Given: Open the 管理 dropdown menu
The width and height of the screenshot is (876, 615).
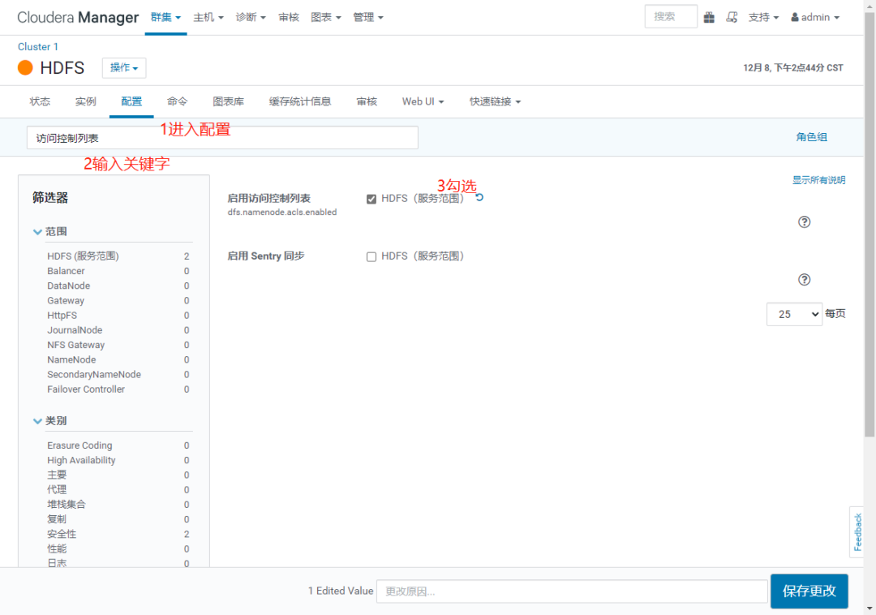Looking at the screenshot, I should coord(368,17).
